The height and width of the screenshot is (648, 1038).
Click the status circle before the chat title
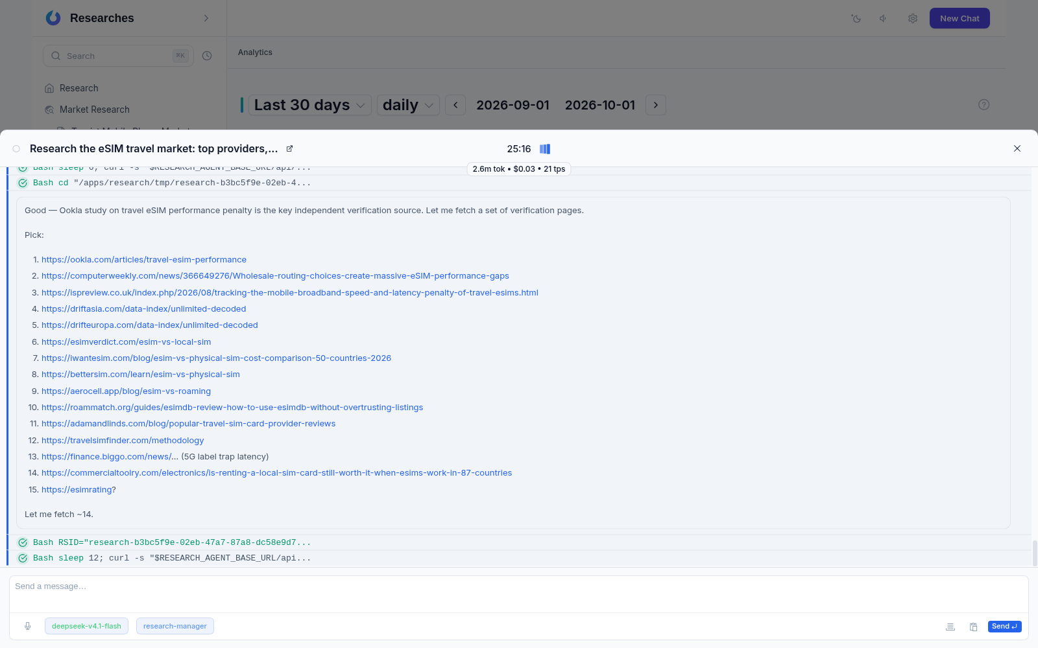click(16, 149)
